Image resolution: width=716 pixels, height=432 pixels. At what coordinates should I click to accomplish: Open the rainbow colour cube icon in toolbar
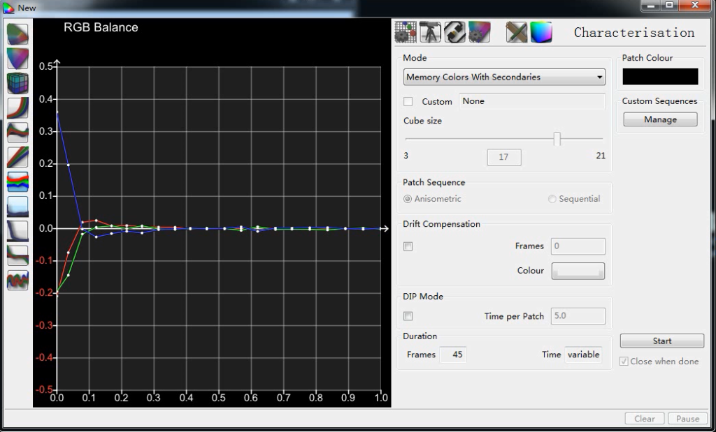coord(541,32)
